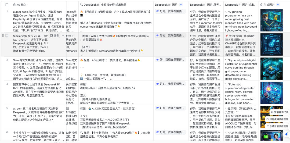Image resolution: width=290 pixels, height=143 pixels.
Task: Click the "A grinning programmer" prompt cell
Action: pyautogui.click(x=241, y=20)
